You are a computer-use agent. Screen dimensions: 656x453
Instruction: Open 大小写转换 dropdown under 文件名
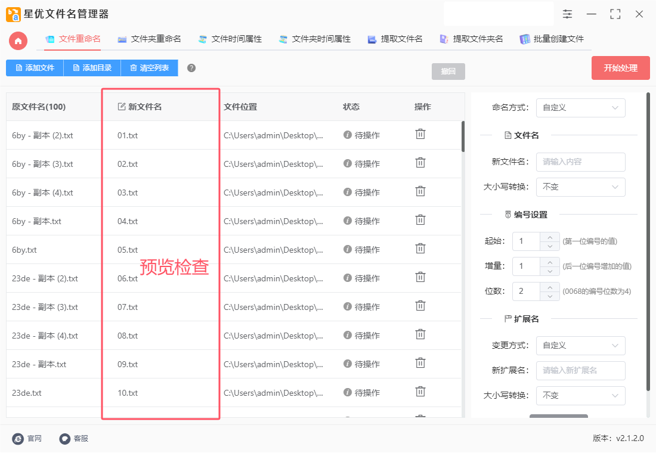tap(580, 187)
